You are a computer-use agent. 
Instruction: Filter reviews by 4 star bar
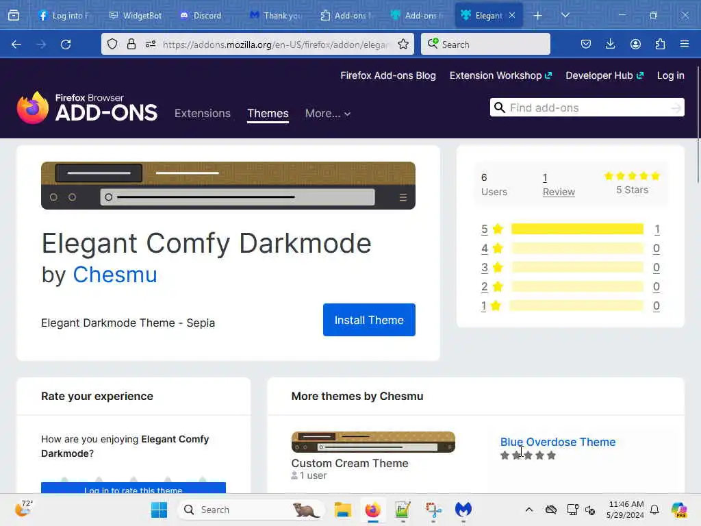(x=577, y=248)
